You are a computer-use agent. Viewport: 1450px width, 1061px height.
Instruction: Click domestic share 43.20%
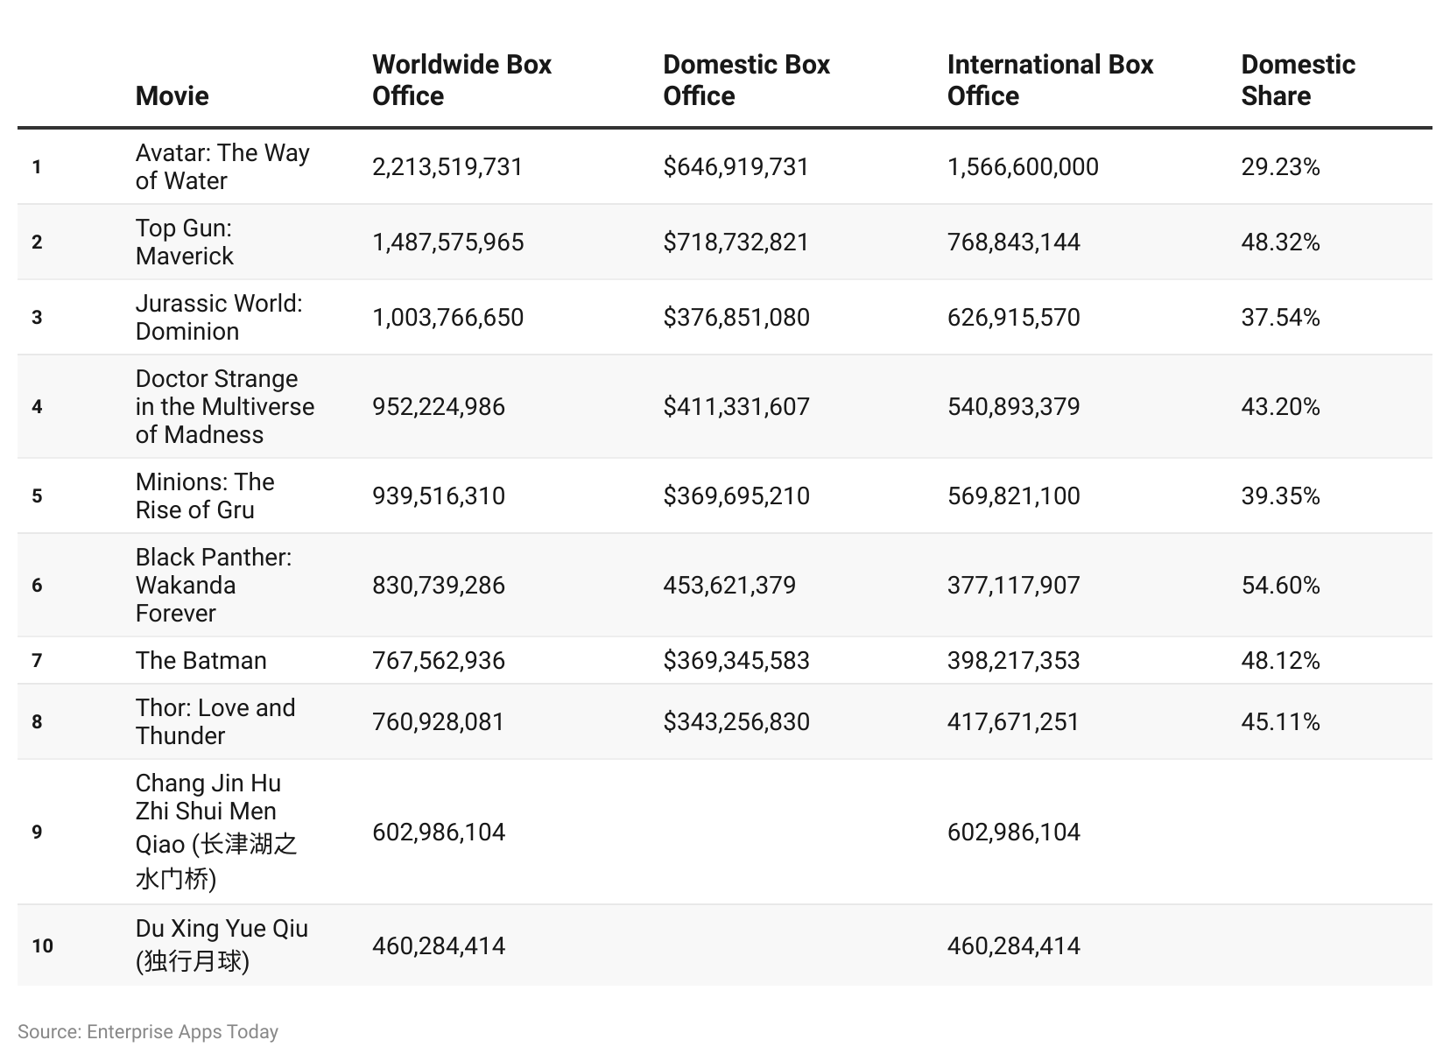(1280, 406)
